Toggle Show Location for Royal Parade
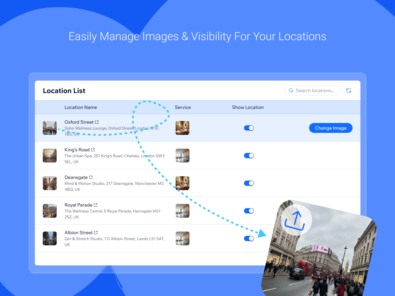The width and height of the screenshot is (395, 296). (x=249, y=211)
